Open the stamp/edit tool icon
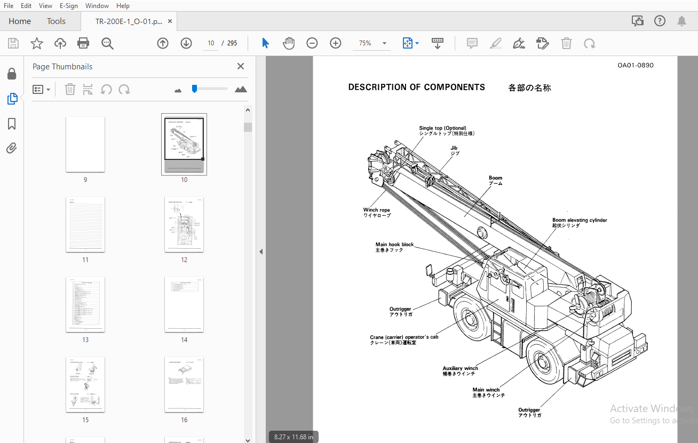Image resolution: width=698 pixels, height=443 pixels. pos(542,43)
